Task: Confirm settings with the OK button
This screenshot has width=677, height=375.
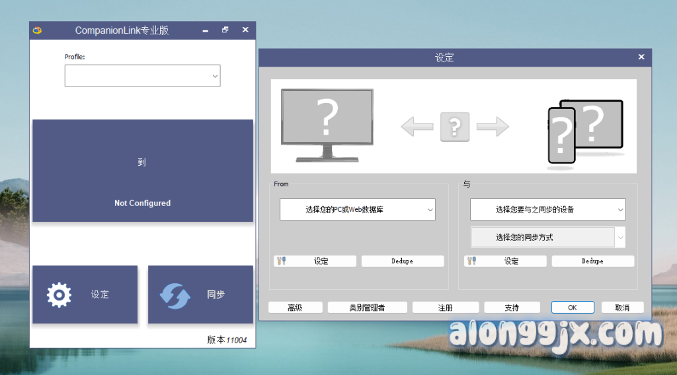Action: point(572,308)
